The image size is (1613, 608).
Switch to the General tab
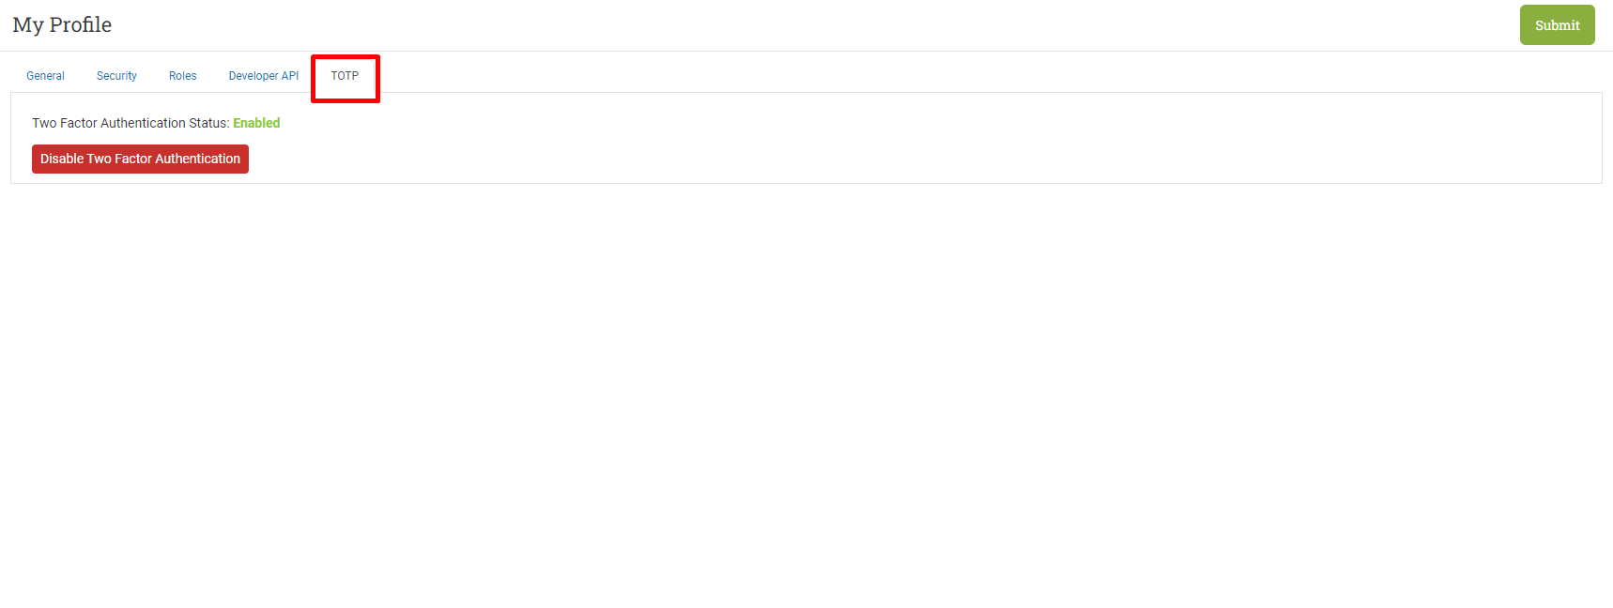click(45, 76)
